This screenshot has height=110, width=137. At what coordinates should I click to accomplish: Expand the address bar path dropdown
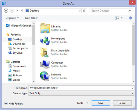pos(79,11)
